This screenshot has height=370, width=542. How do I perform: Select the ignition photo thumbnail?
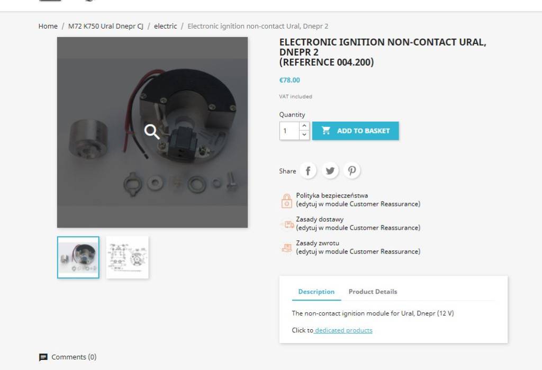78,257
